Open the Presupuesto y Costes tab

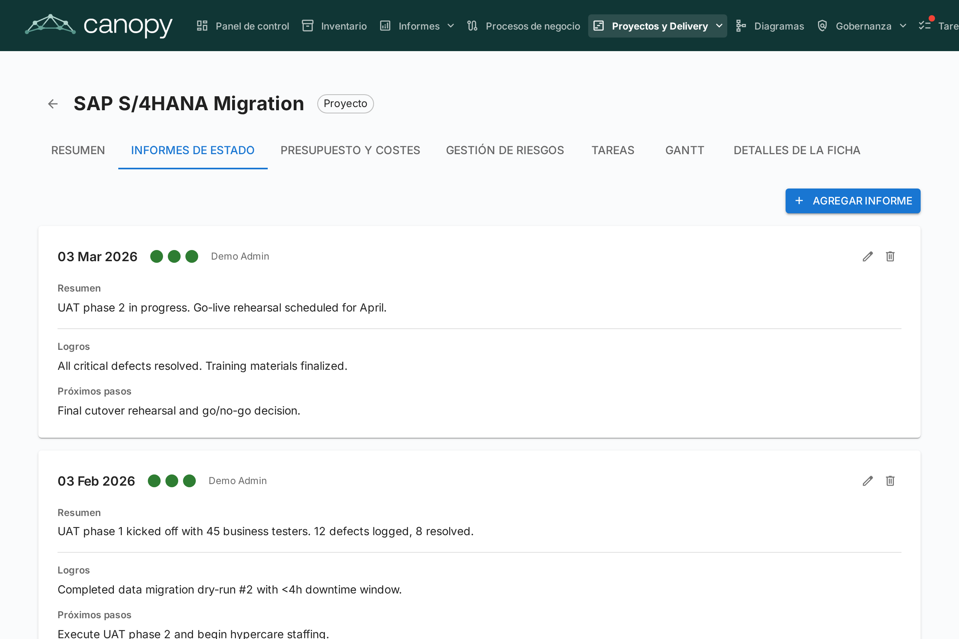pyautogui.click(x=350, y=151)
